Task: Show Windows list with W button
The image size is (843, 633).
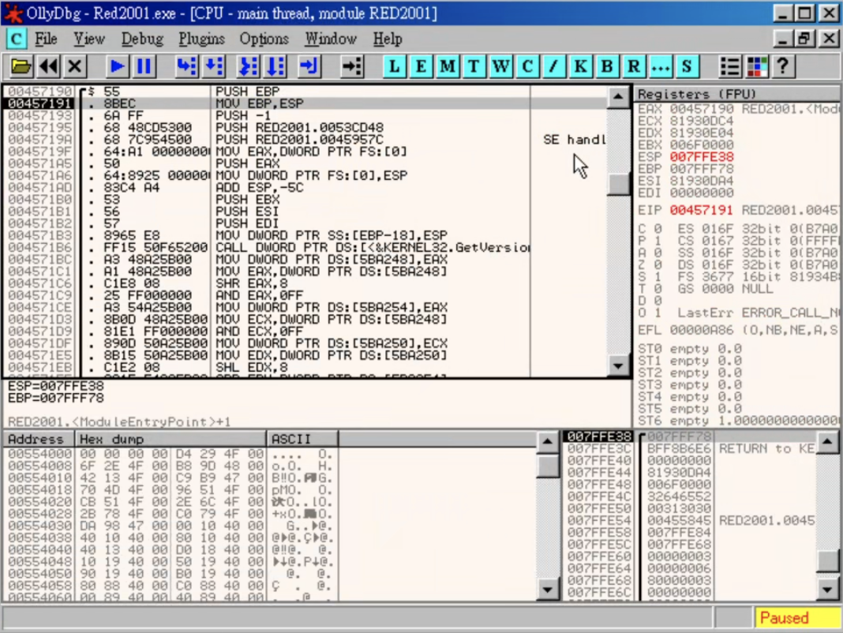Action: (500, 66)
